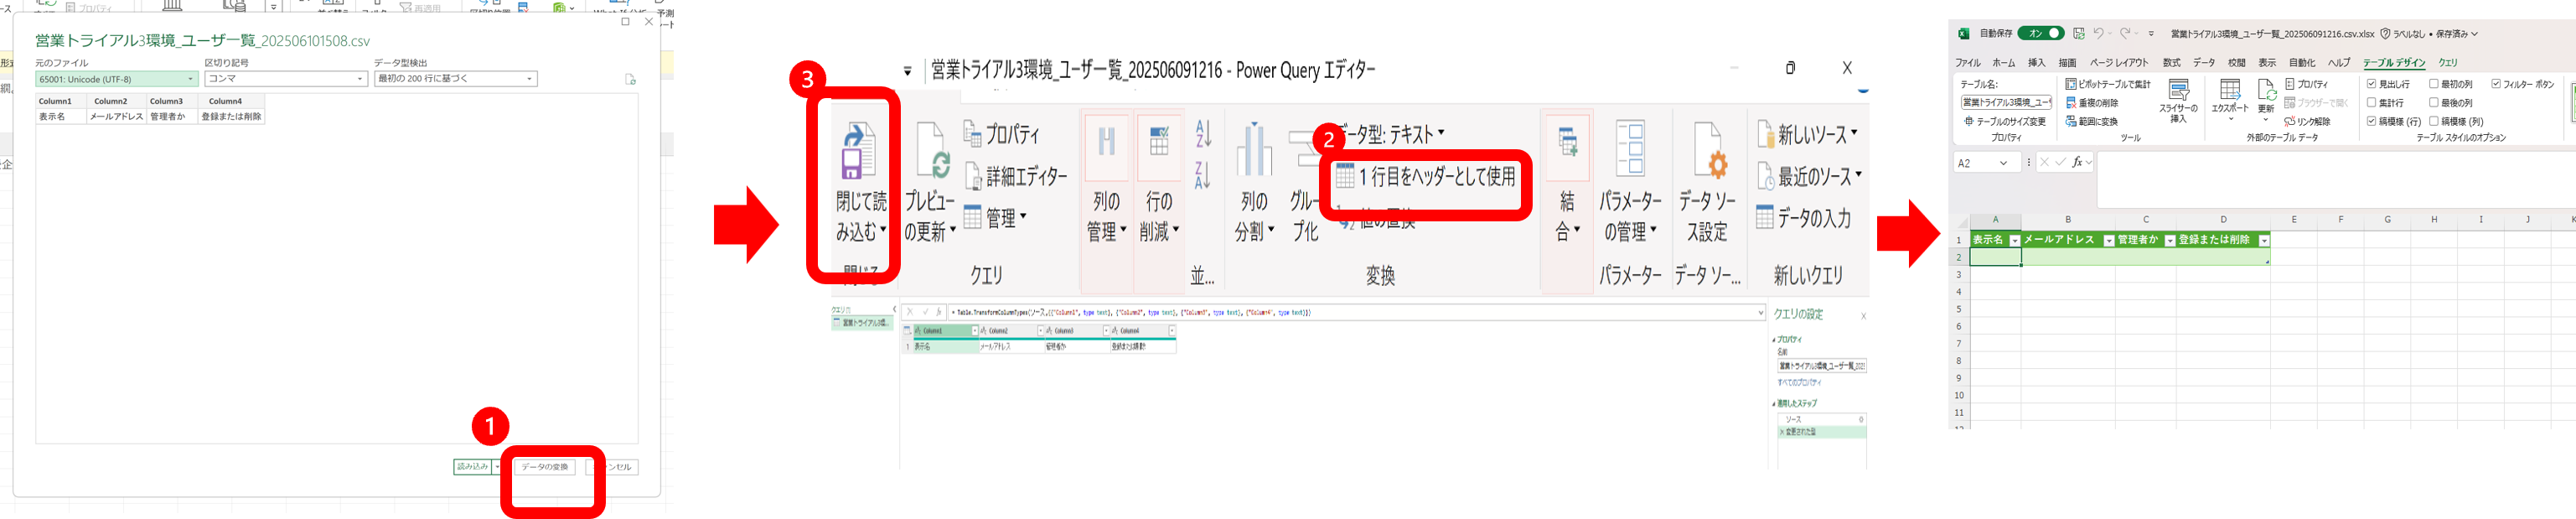Uncheck the 見出し行 checkbox
The image size is (2576, 519).
point(2372,85)
